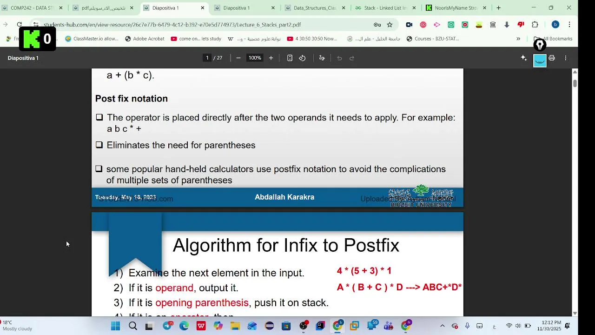This screenshot has width=595, height=335.
Task: Rotate the PDF counterclockwise
Action: pyautogui.click(x=302, y=58)
